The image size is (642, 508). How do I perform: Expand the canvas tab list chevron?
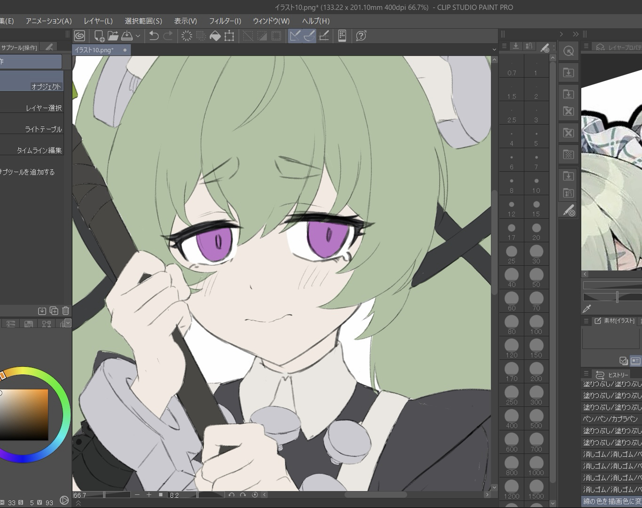tap(494, 50)
